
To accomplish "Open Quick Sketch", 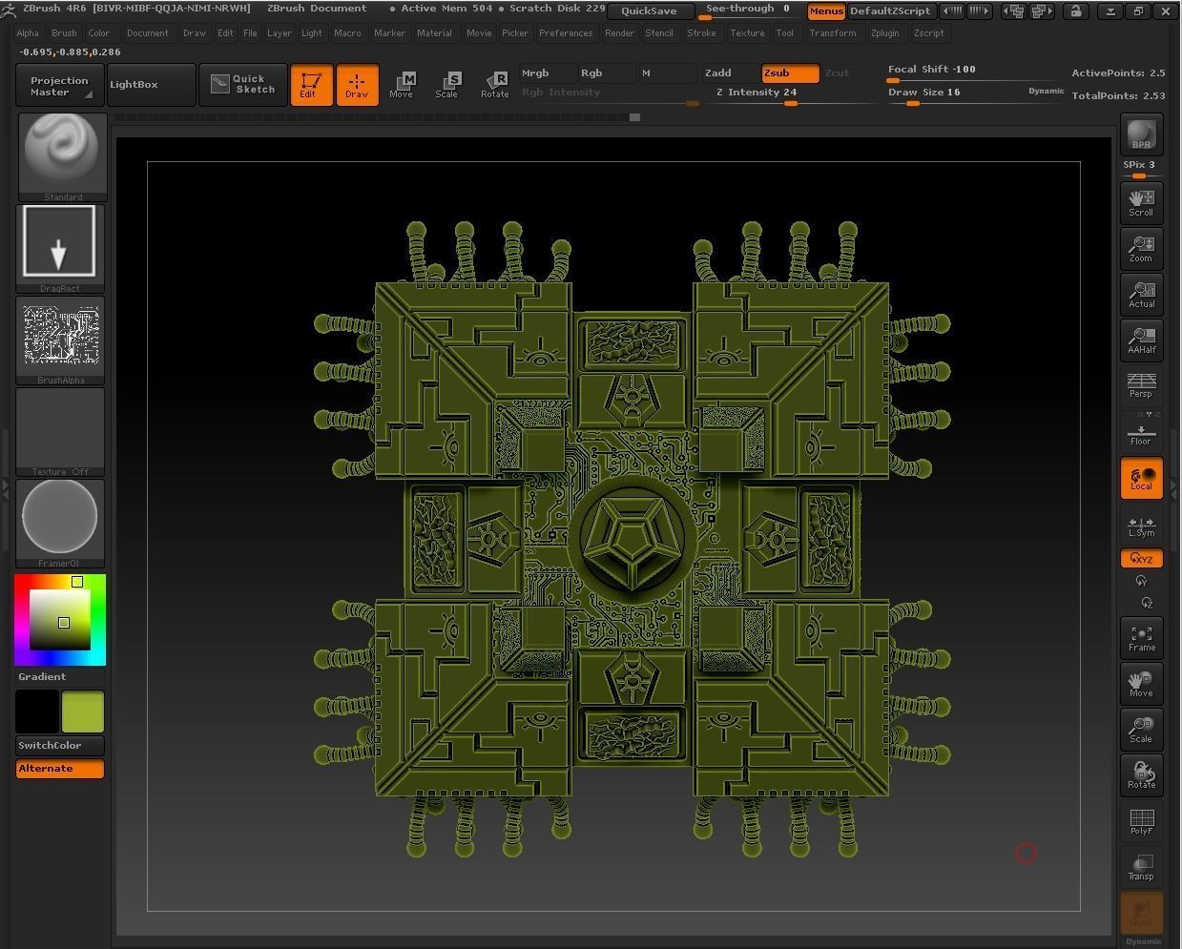I will (243, 85).
